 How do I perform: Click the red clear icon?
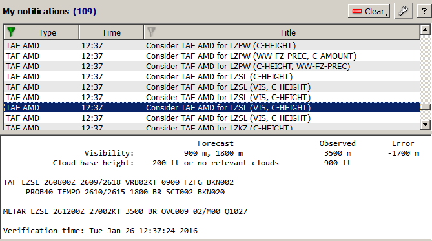coord(357,11)
